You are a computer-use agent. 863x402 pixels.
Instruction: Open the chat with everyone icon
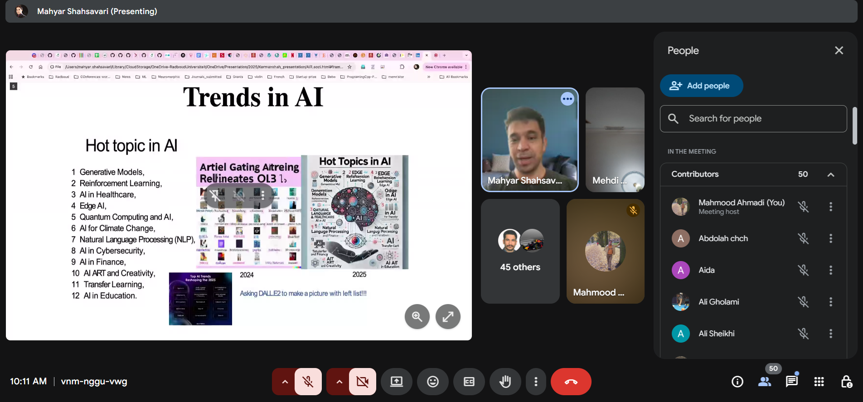pos(791,382)
